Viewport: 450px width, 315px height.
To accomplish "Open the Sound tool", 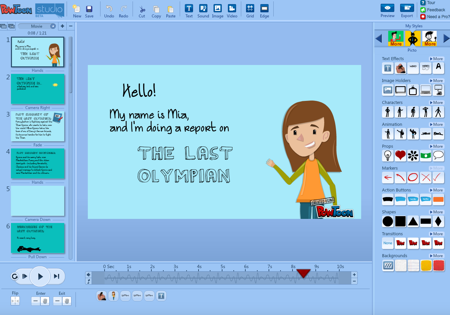I will (x=203, y=11).
